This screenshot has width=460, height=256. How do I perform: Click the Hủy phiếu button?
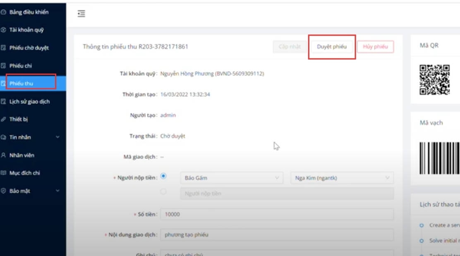375,47
